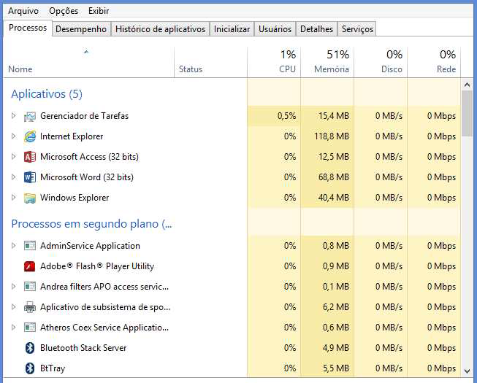
Task: Sort processes by CPU column
Action: click(x=274, y=62)
